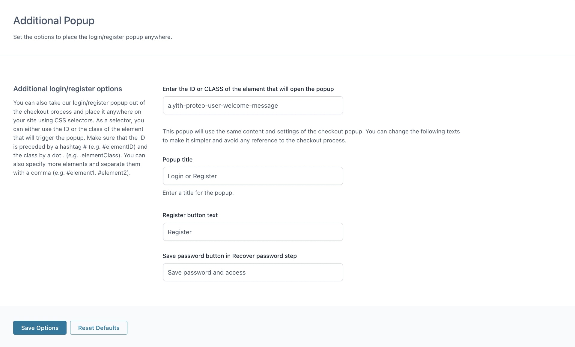Click the 'Login or Register' text value
Viewport: 575px width, 347px height.
pyautogui.click(x=192, y=176)
